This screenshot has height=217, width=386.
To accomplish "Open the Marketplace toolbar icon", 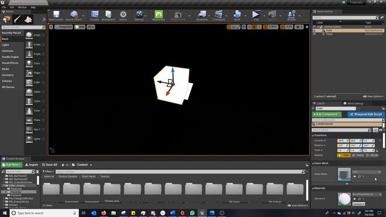I will 109,14.
